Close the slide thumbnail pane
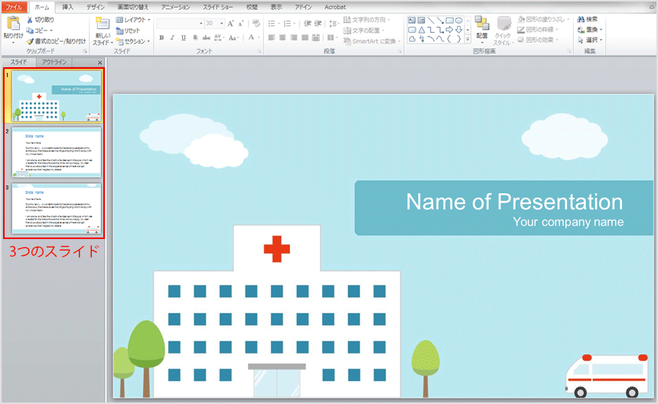The height and width of the screenshot is (404, 658). pos(99,63)
